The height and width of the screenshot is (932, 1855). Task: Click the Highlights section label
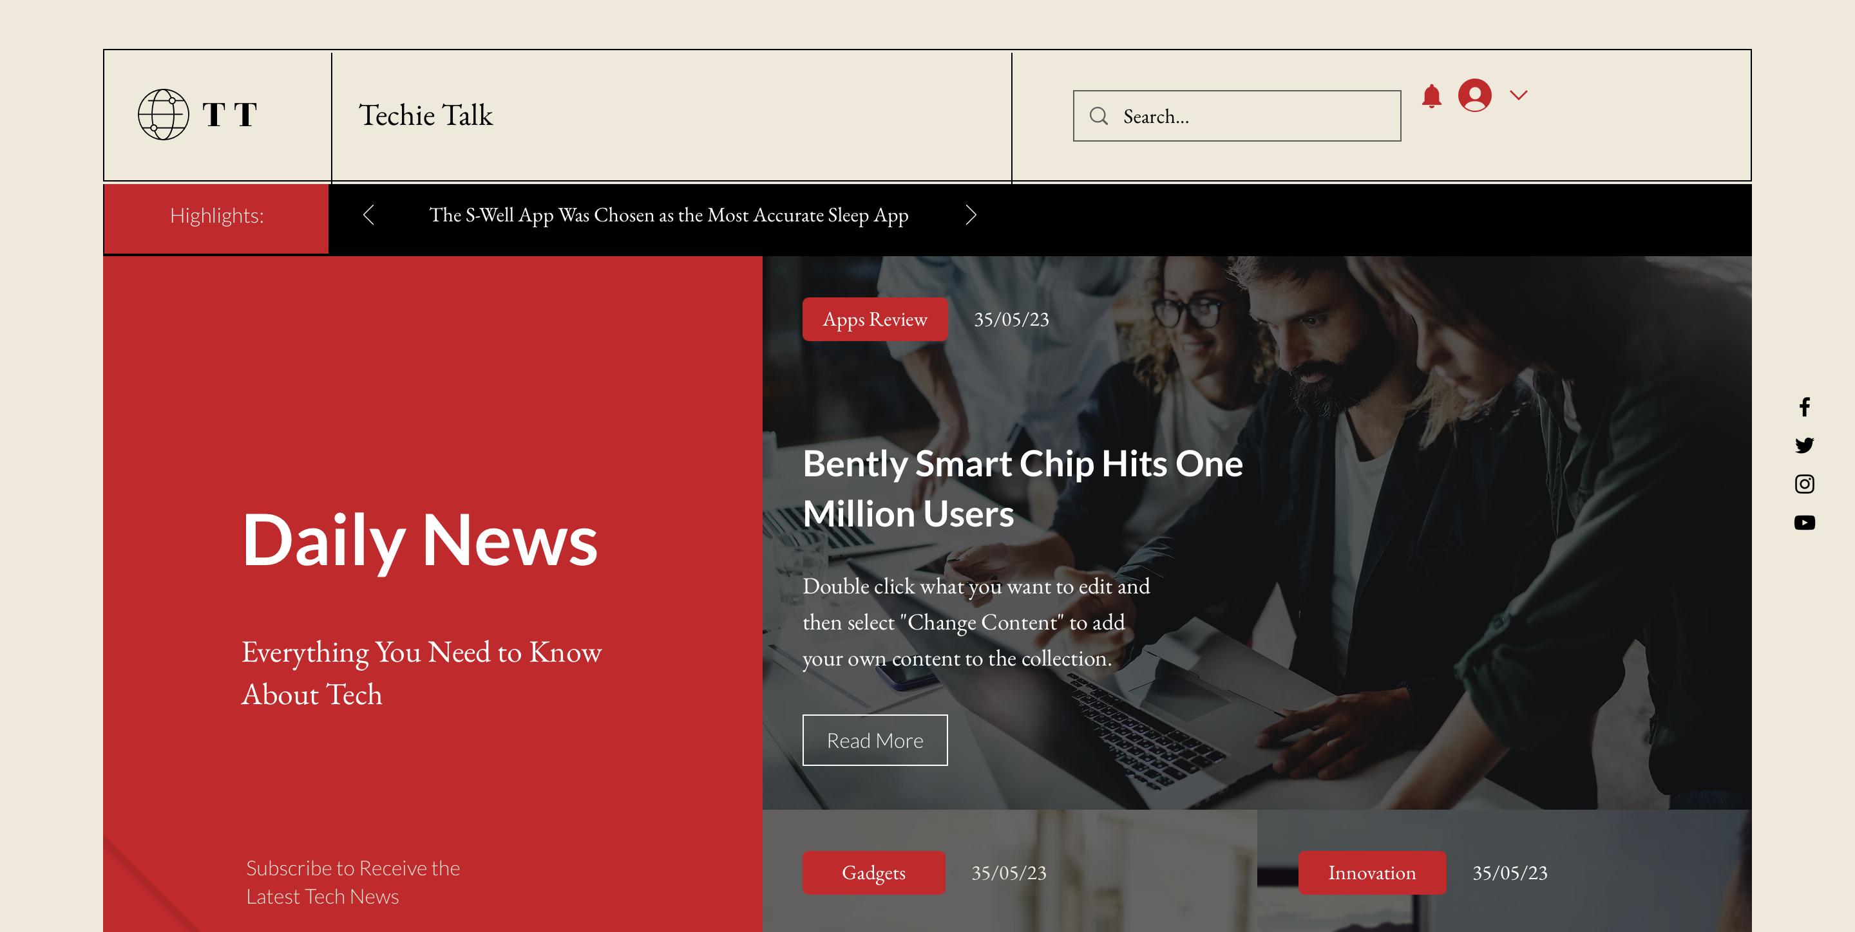[218, 214]
